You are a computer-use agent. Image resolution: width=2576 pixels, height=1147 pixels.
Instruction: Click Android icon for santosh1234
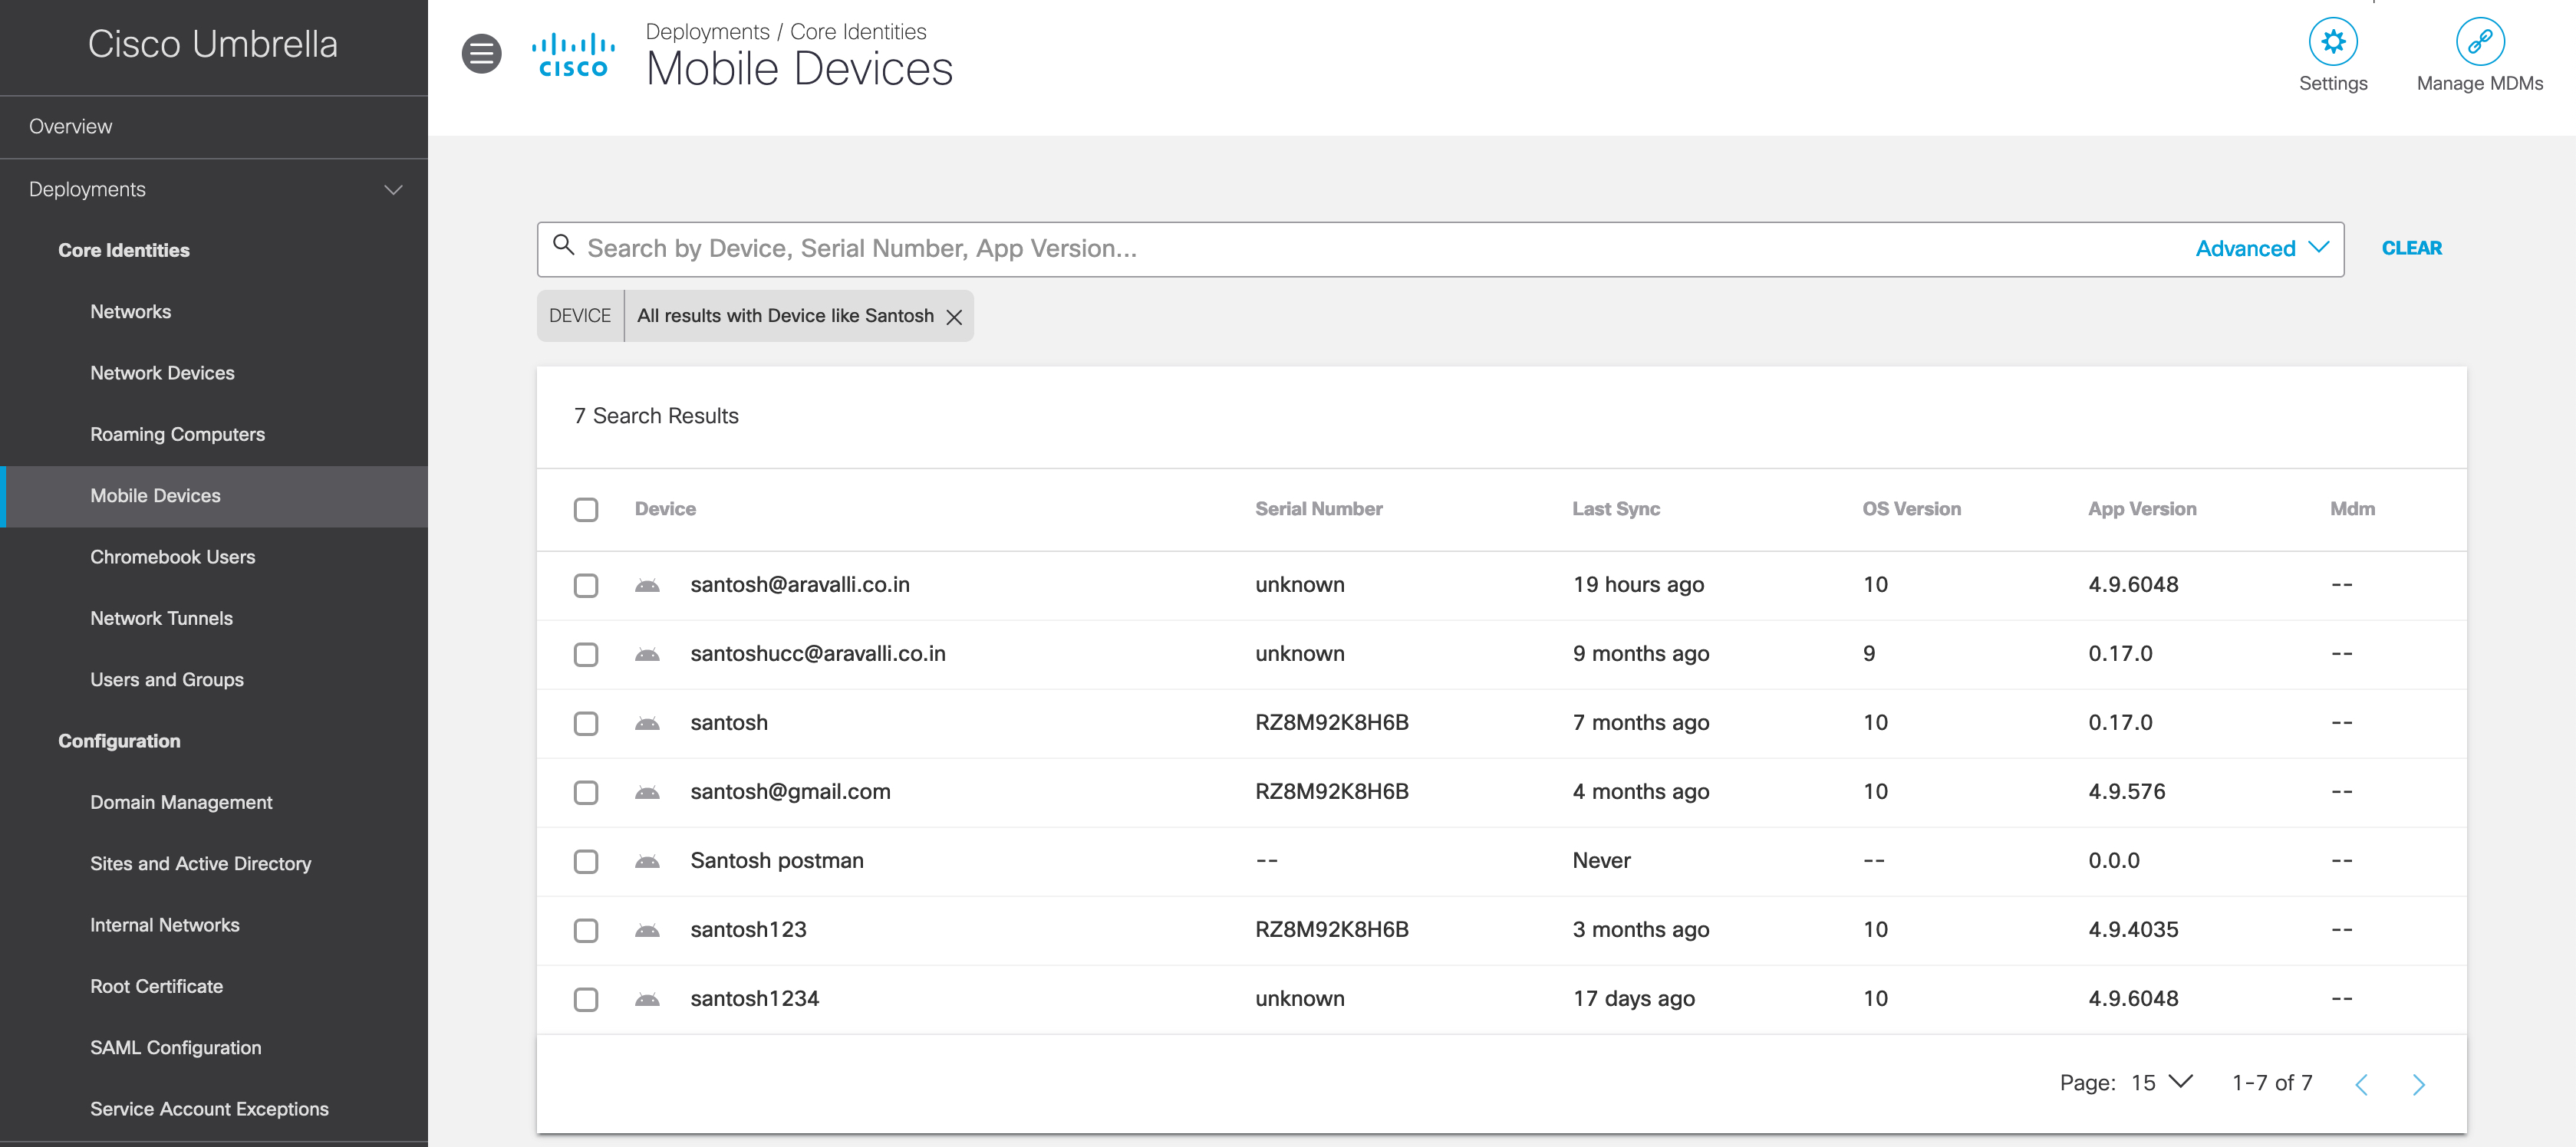tap(647, 999)
